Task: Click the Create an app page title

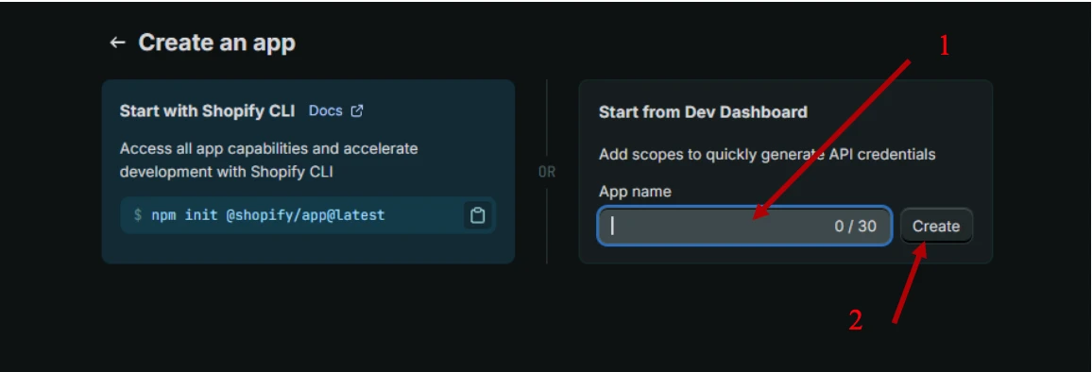Action: (x=216, y=42)
